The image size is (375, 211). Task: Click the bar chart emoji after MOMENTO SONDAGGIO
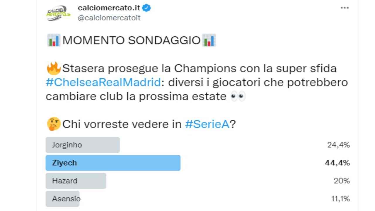[x=209, y=40]
